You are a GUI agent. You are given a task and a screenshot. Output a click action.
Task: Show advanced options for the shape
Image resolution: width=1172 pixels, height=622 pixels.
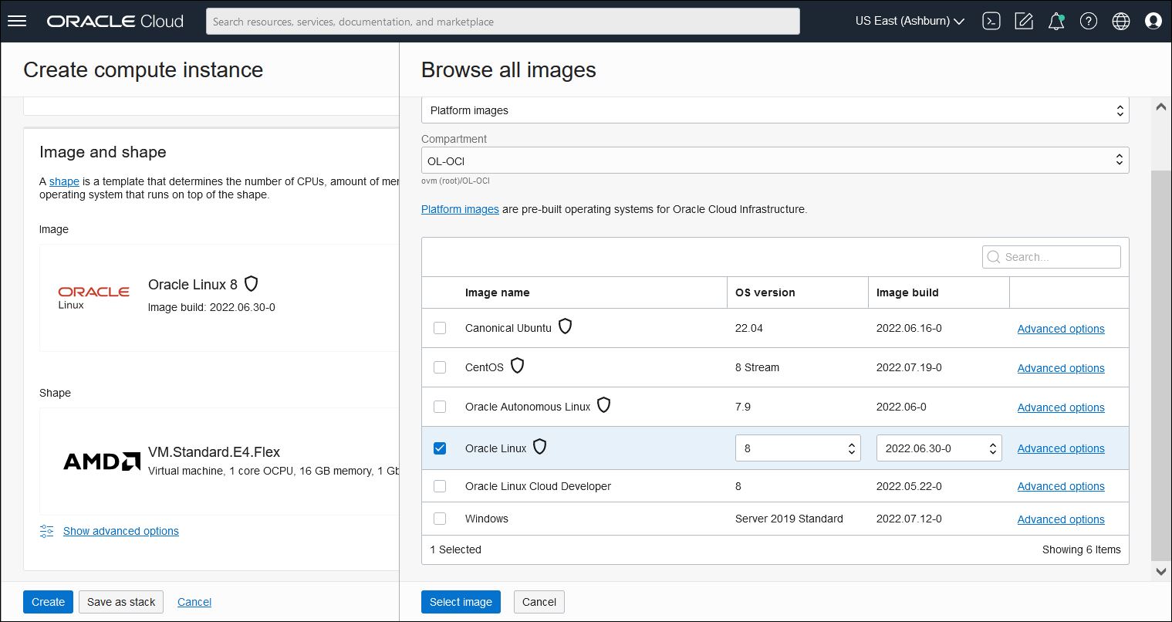120,531
